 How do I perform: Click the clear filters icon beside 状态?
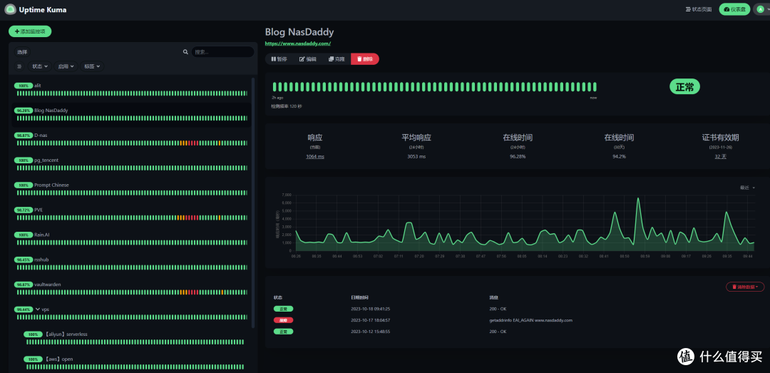(20, 66)
